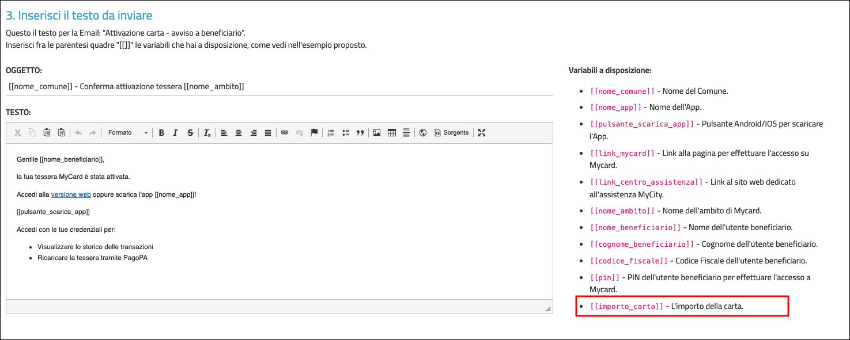Open the 'versione web' link
The height and width of the screenshot is (340, 850).
pos(71,194)
